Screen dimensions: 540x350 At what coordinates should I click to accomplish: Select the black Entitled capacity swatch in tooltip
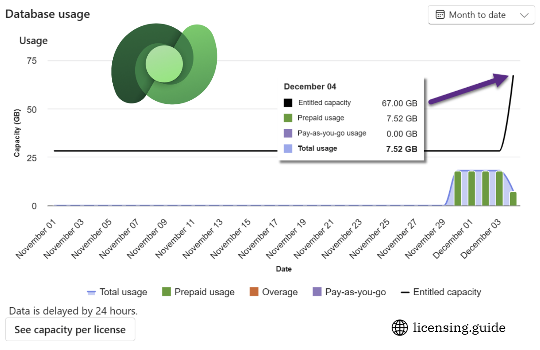[288, 103]
